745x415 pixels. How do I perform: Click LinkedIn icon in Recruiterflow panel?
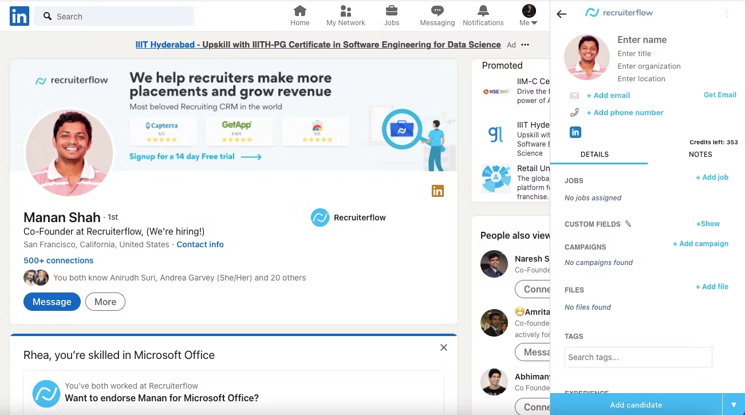point(575,132)
